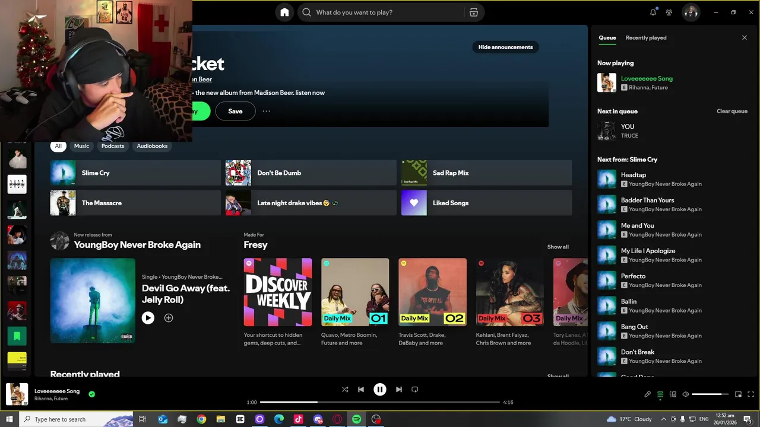Select Headtap in the queue

pos(673,179)
